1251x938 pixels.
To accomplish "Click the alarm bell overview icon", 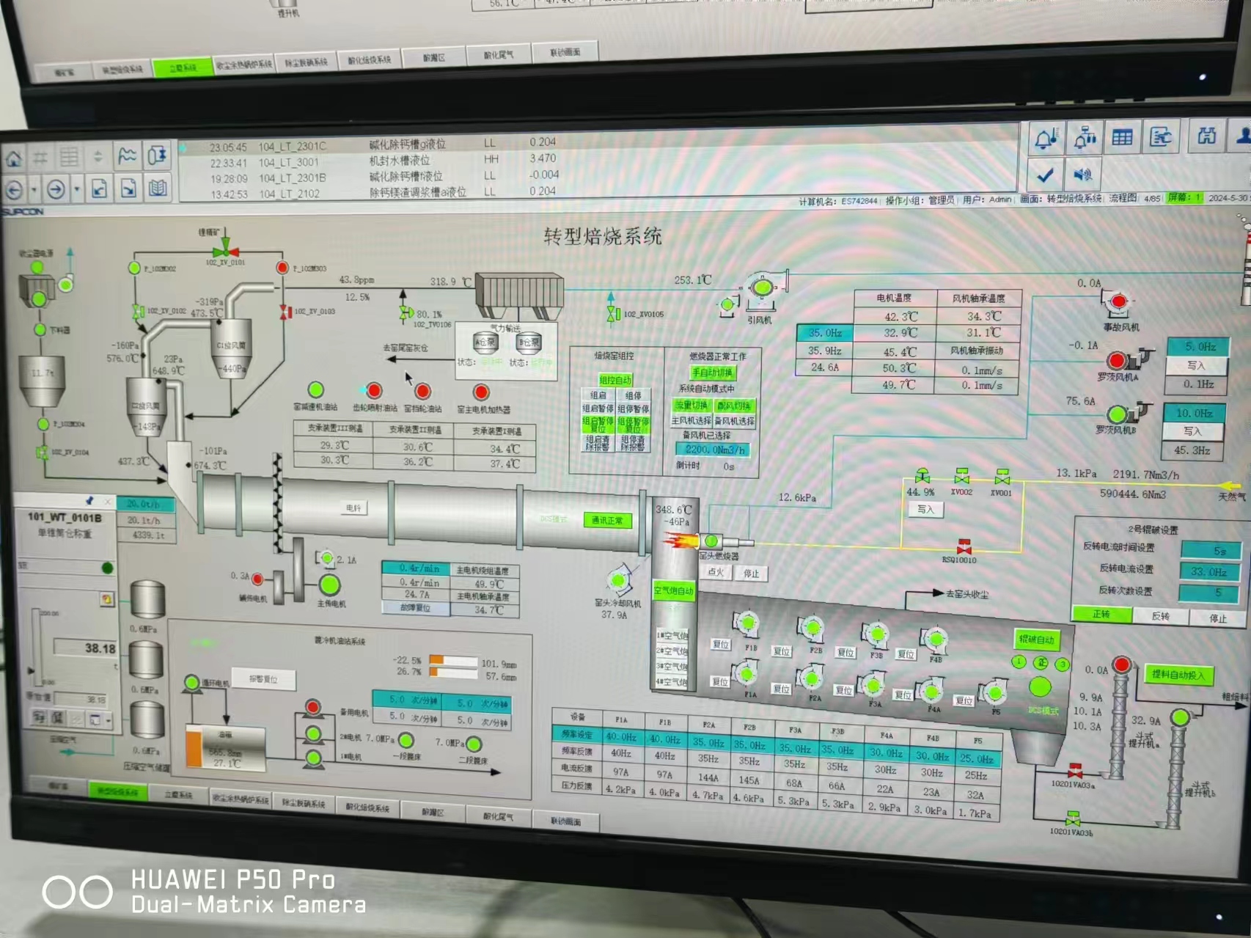I will click(1046, 138).
